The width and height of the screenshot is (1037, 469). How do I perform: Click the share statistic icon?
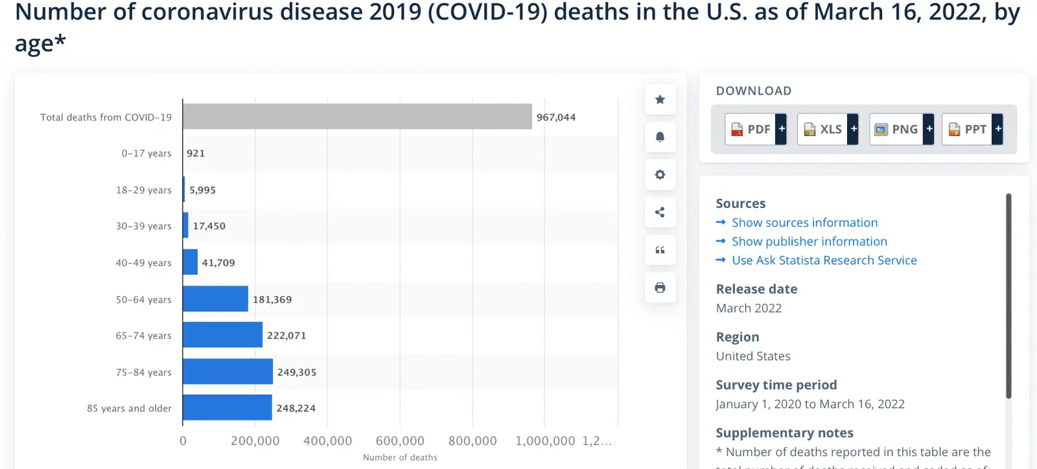pos(660,212)
